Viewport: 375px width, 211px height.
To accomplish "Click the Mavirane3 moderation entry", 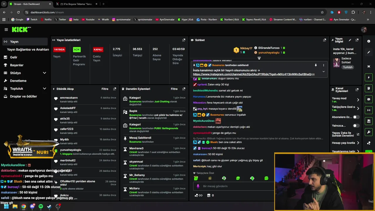I will point(155,152).
